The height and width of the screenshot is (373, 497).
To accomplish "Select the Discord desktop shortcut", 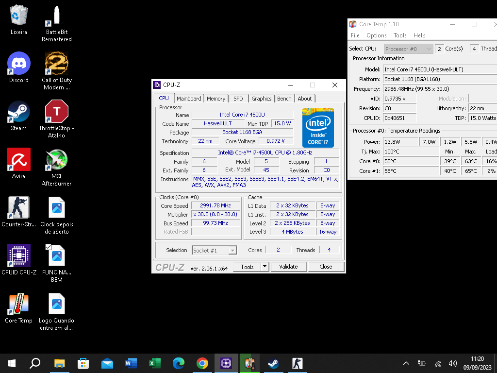I will pos(19,68).
